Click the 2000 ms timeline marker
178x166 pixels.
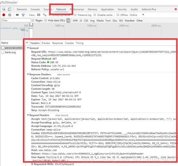point(124,25)
